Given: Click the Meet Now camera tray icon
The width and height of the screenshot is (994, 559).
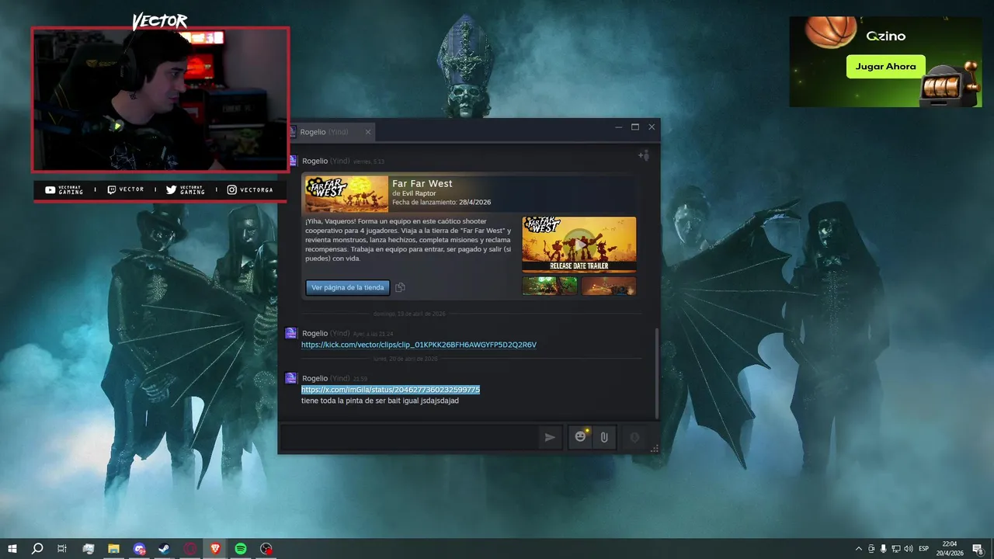Looking at the screenshot, I should [x=871, y=549].
